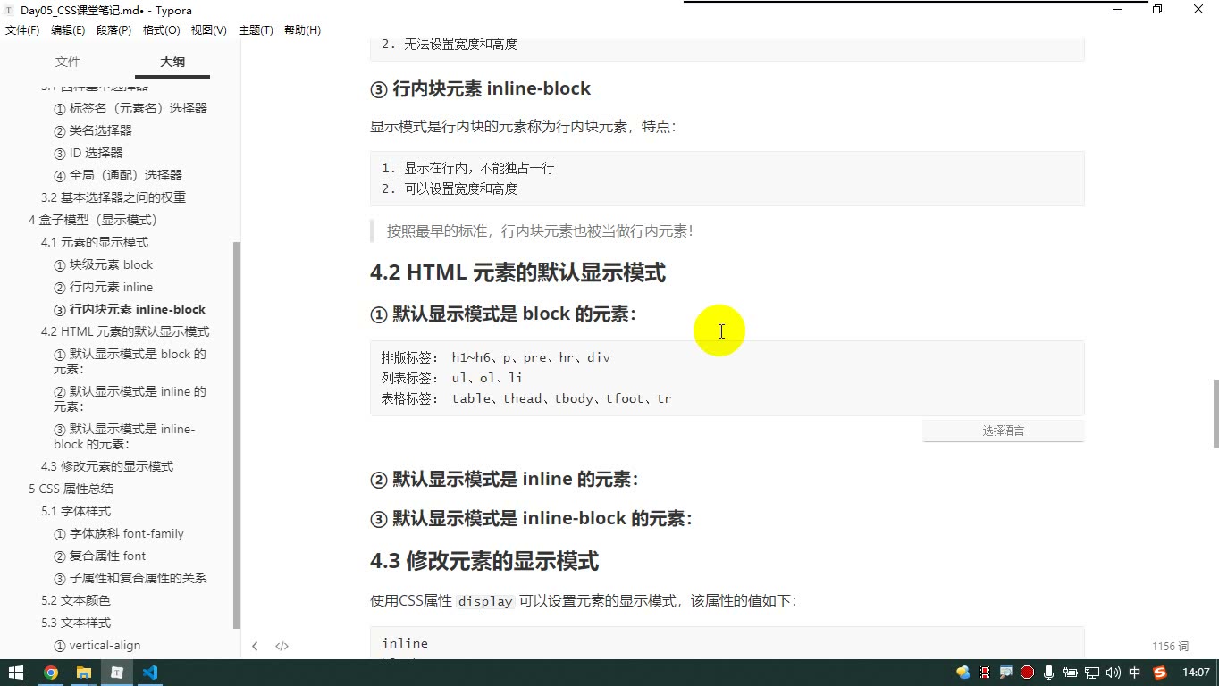Select ② 复合属性 font outline entry
Viewport: 1219px width, 686px height.
(100, 556)
